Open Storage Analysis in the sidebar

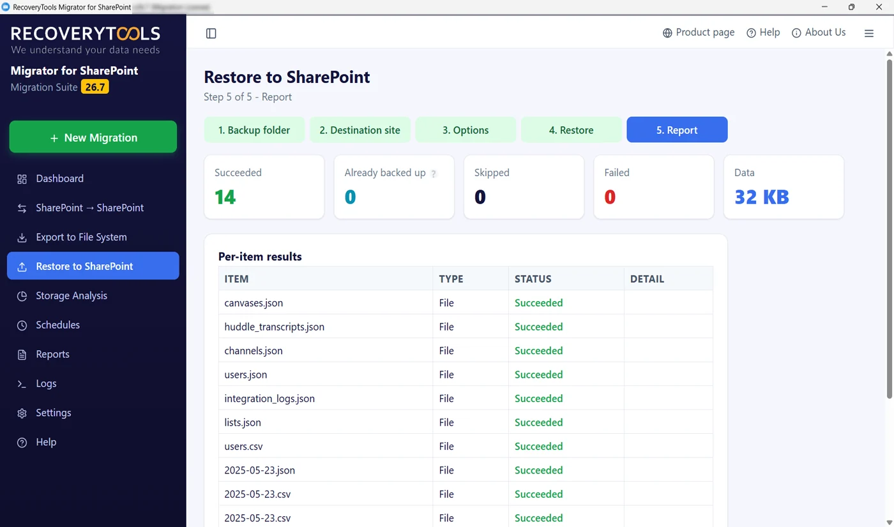point(93,296)
